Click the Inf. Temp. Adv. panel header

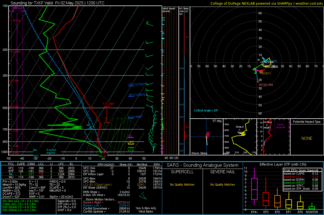(x=184, y=11)
